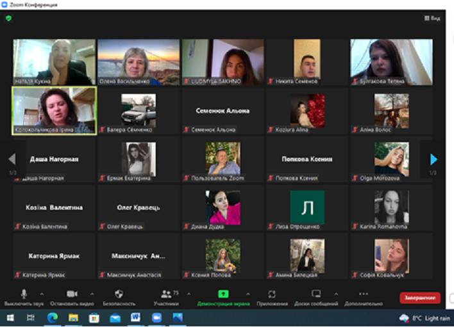The image size is (454, 327).
Task: Open the Participants (Участники) panel
Action: [166, 294]
